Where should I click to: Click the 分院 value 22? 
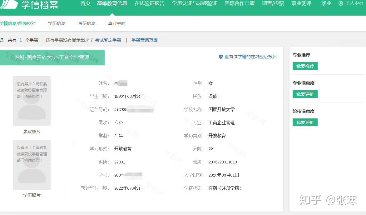point(210,149)
